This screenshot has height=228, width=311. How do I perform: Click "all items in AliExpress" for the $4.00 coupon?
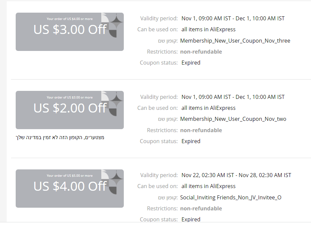click(x=208, y=186)
